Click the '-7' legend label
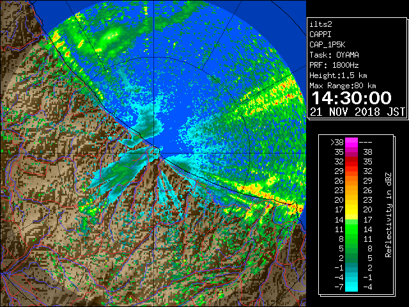Viewport: 409px width, 307px height. (x=339, y=287)
